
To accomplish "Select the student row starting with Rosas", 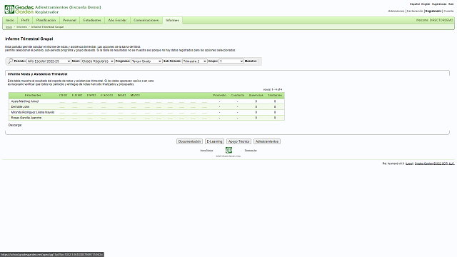I will (x=146, y=118).
